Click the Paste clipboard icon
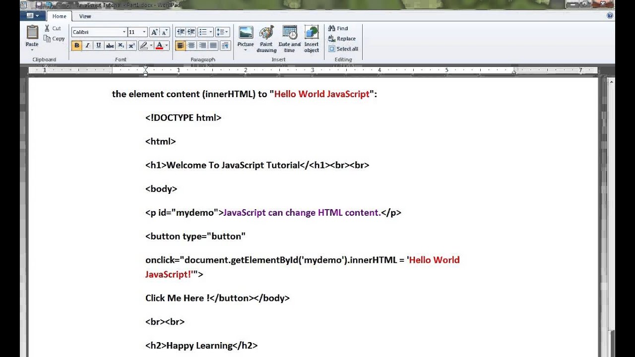The height and width of the screenshot is (357, 635). click(32, 32)
